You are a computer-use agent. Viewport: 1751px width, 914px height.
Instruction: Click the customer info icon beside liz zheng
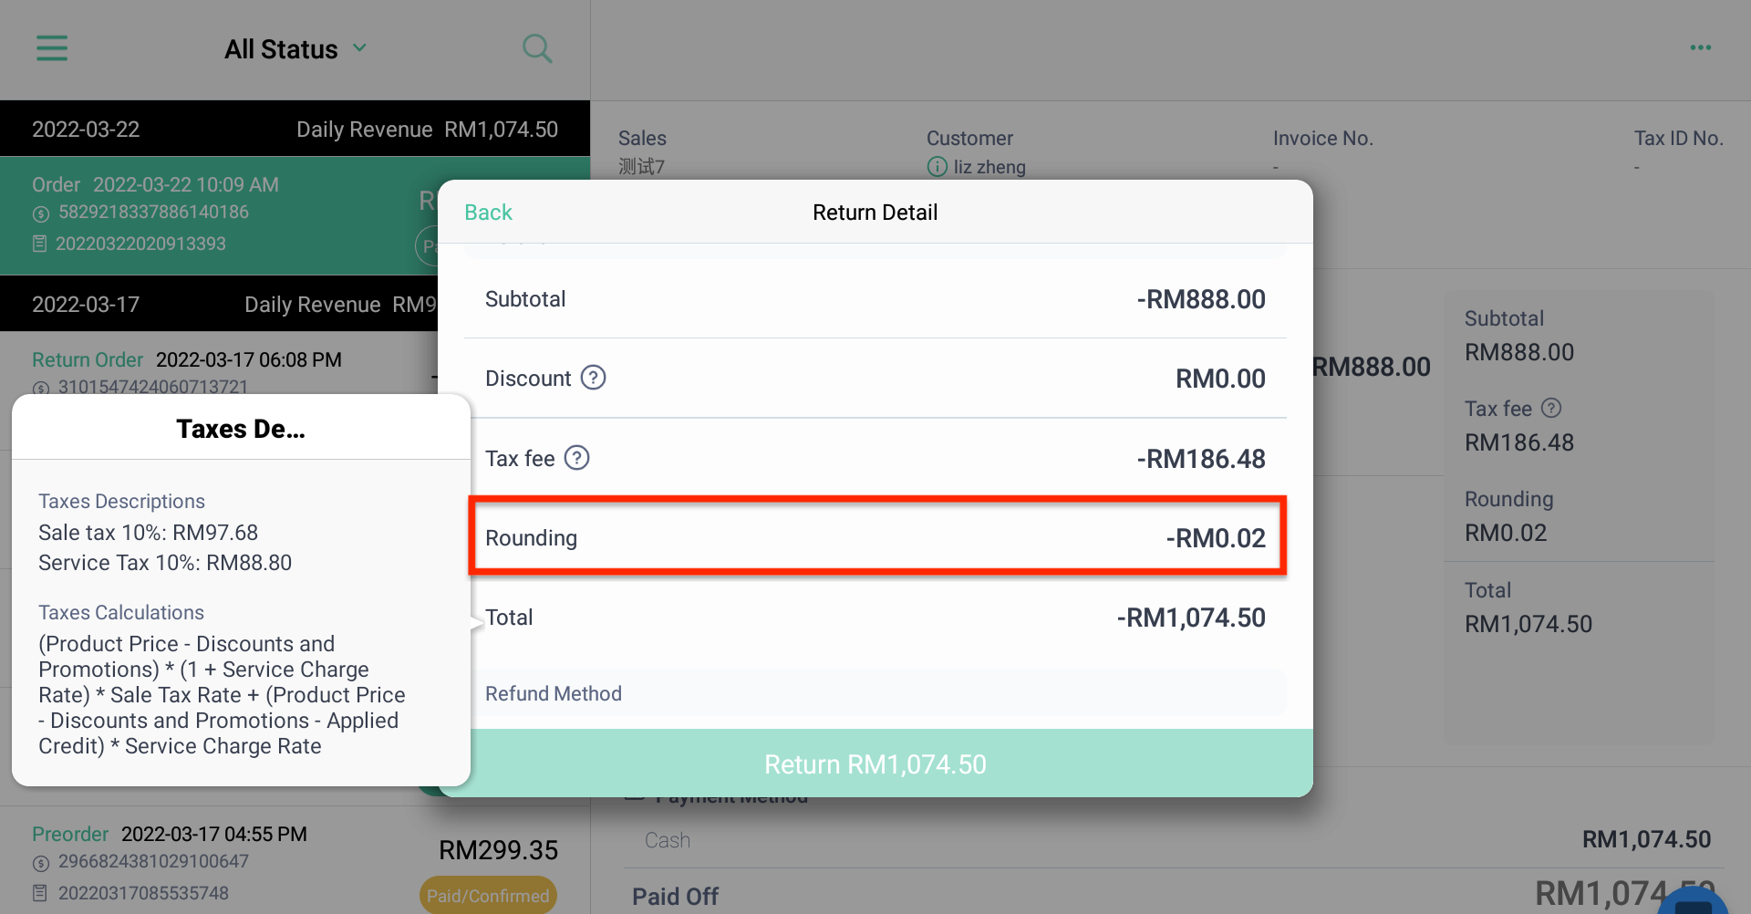938,167
